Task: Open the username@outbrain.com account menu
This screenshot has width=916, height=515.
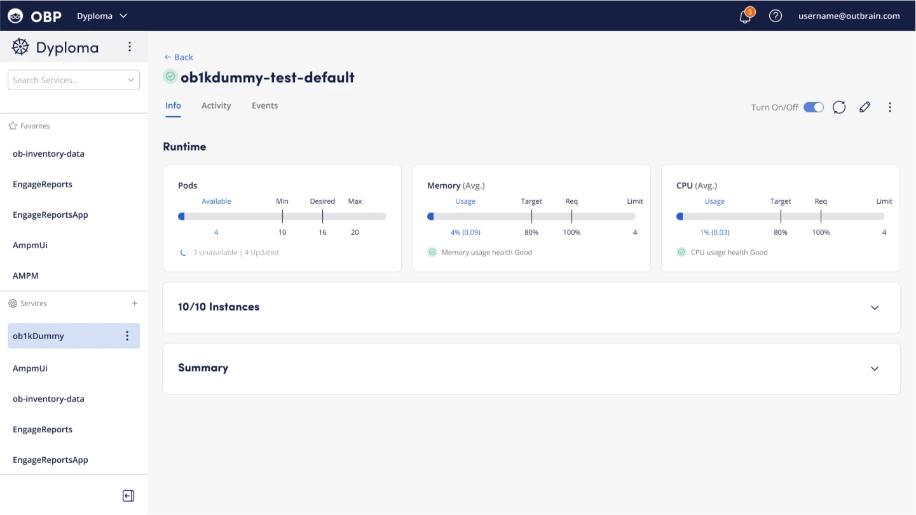Action: click(x=849, y=16)
